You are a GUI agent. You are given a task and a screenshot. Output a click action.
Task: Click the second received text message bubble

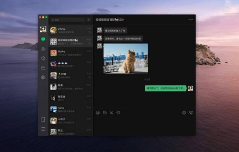[123, 39]
